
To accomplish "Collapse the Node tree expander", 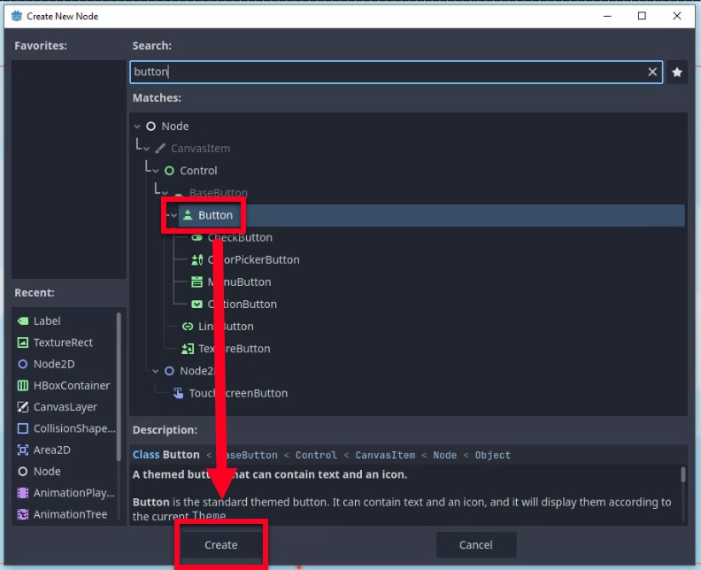I will pyautogui.click(x=137, y=127).
